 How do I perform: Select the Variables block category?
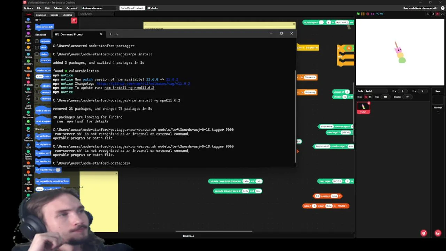[x=28, y=69]
